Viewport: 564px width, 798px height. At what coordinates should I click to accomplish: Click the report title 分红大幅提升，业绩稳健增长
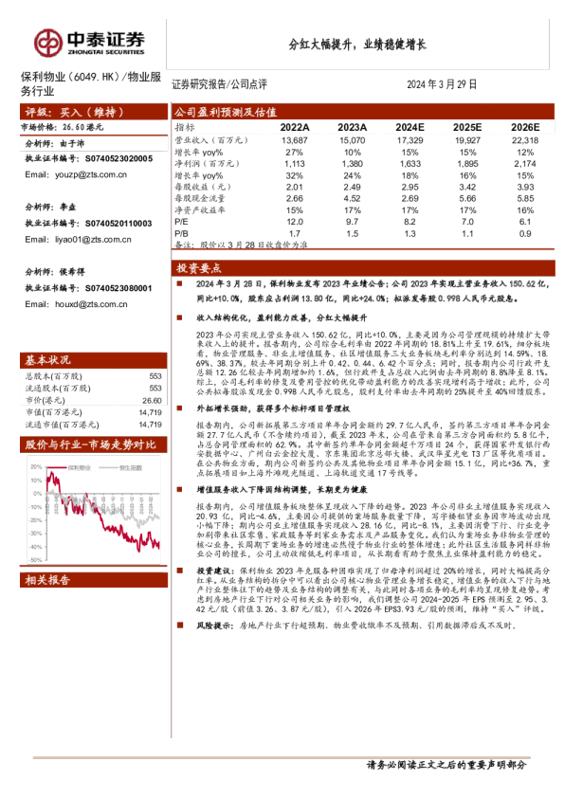[x=357, y=45]
